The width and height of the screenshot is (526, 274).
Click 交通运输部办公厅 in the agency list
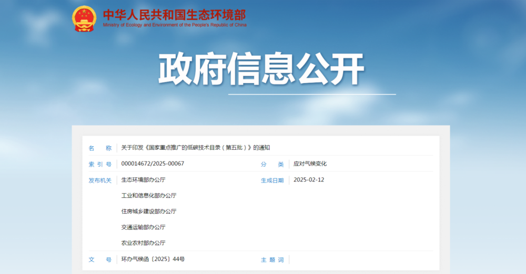[143, 227]
